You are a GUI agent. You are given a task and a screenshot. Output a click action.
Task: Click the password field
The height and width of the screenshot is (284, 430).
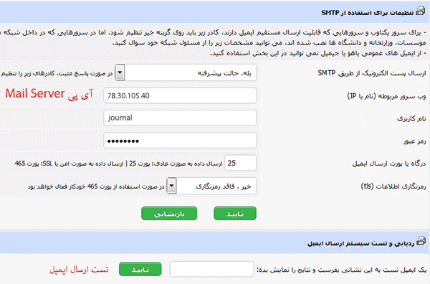click(x=180, y=141)
